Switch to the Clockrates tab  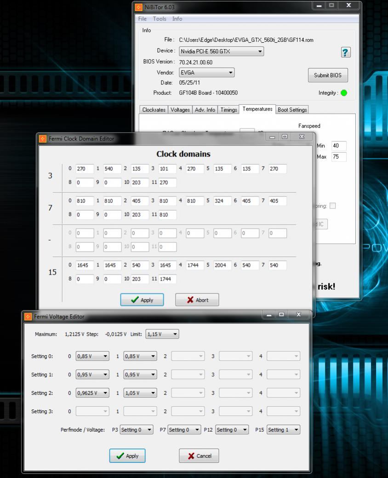[x=154, y=110]
